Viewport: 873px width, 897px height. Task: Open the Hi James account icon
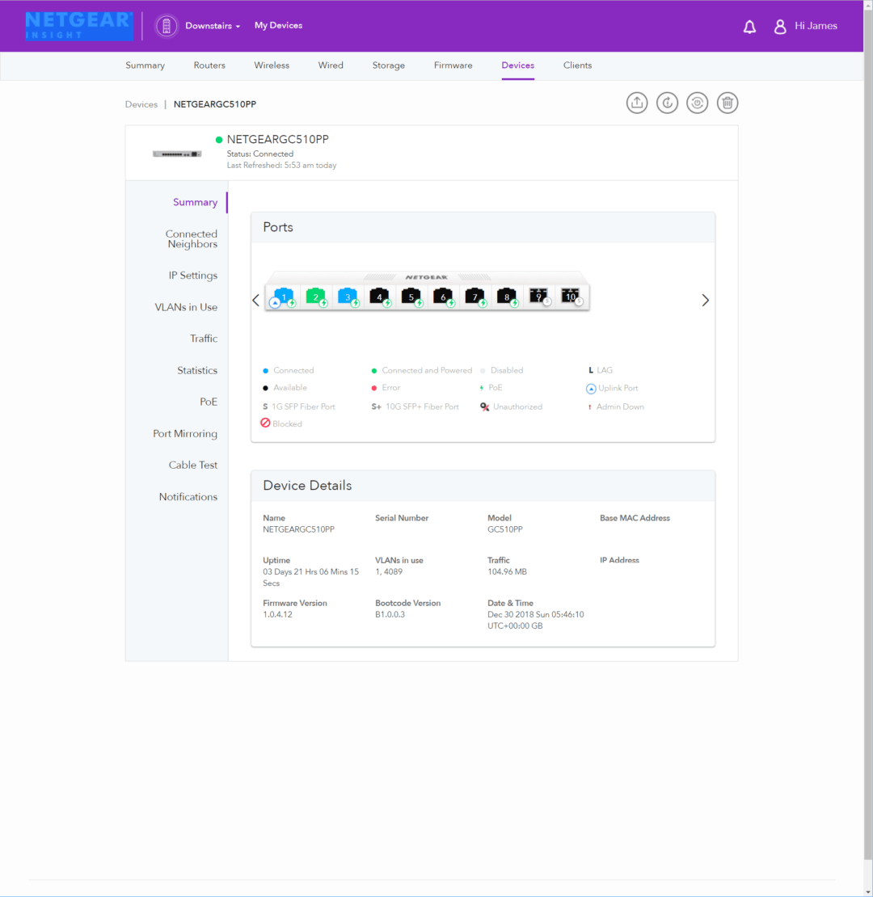pos(780,26)
